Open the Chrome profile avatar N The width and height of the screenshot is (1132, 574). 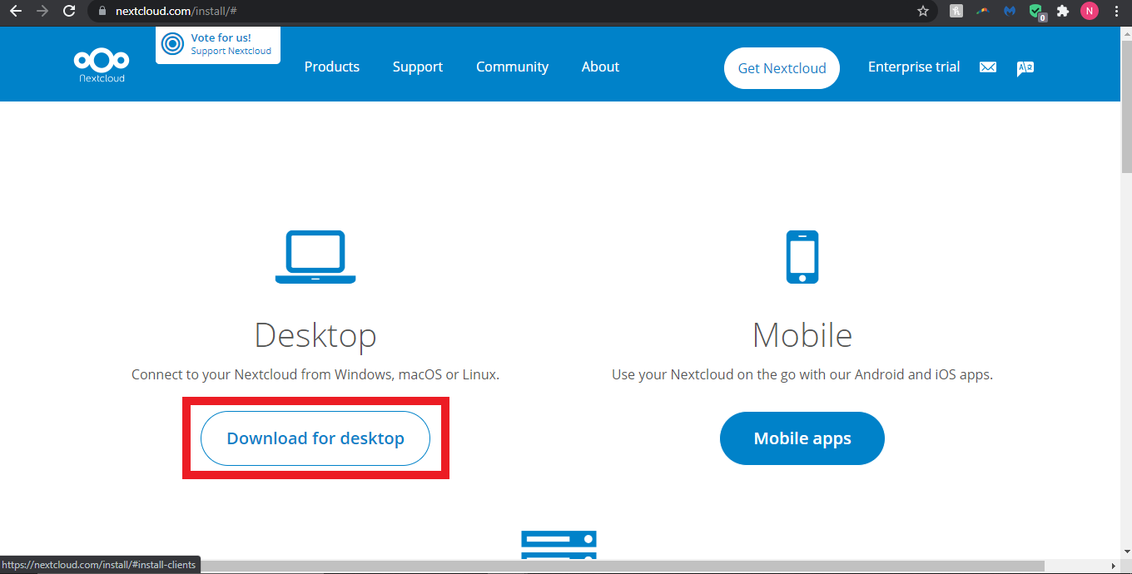coord(1090,12)
